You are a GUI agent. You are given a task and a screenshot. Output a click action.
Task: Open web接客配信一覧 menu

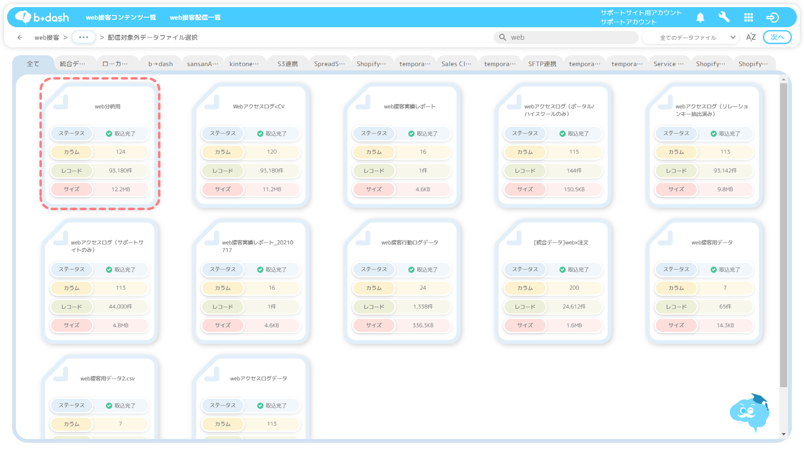[195, 17]
